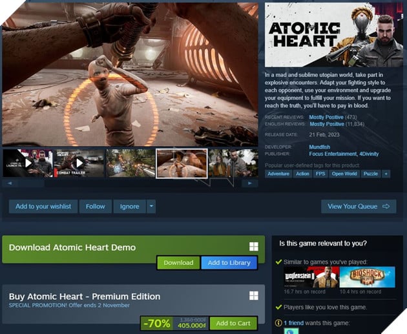Open the two characters screenshot thumbnail

click(x=233, y=163)
